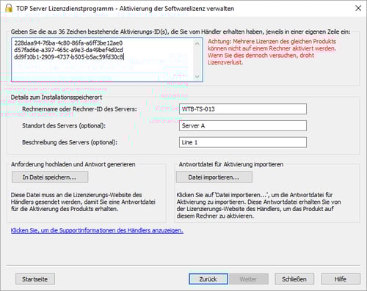Click the 'Datei importieren...' button
This screenshot has height=291, width=367.
[214, 177]
